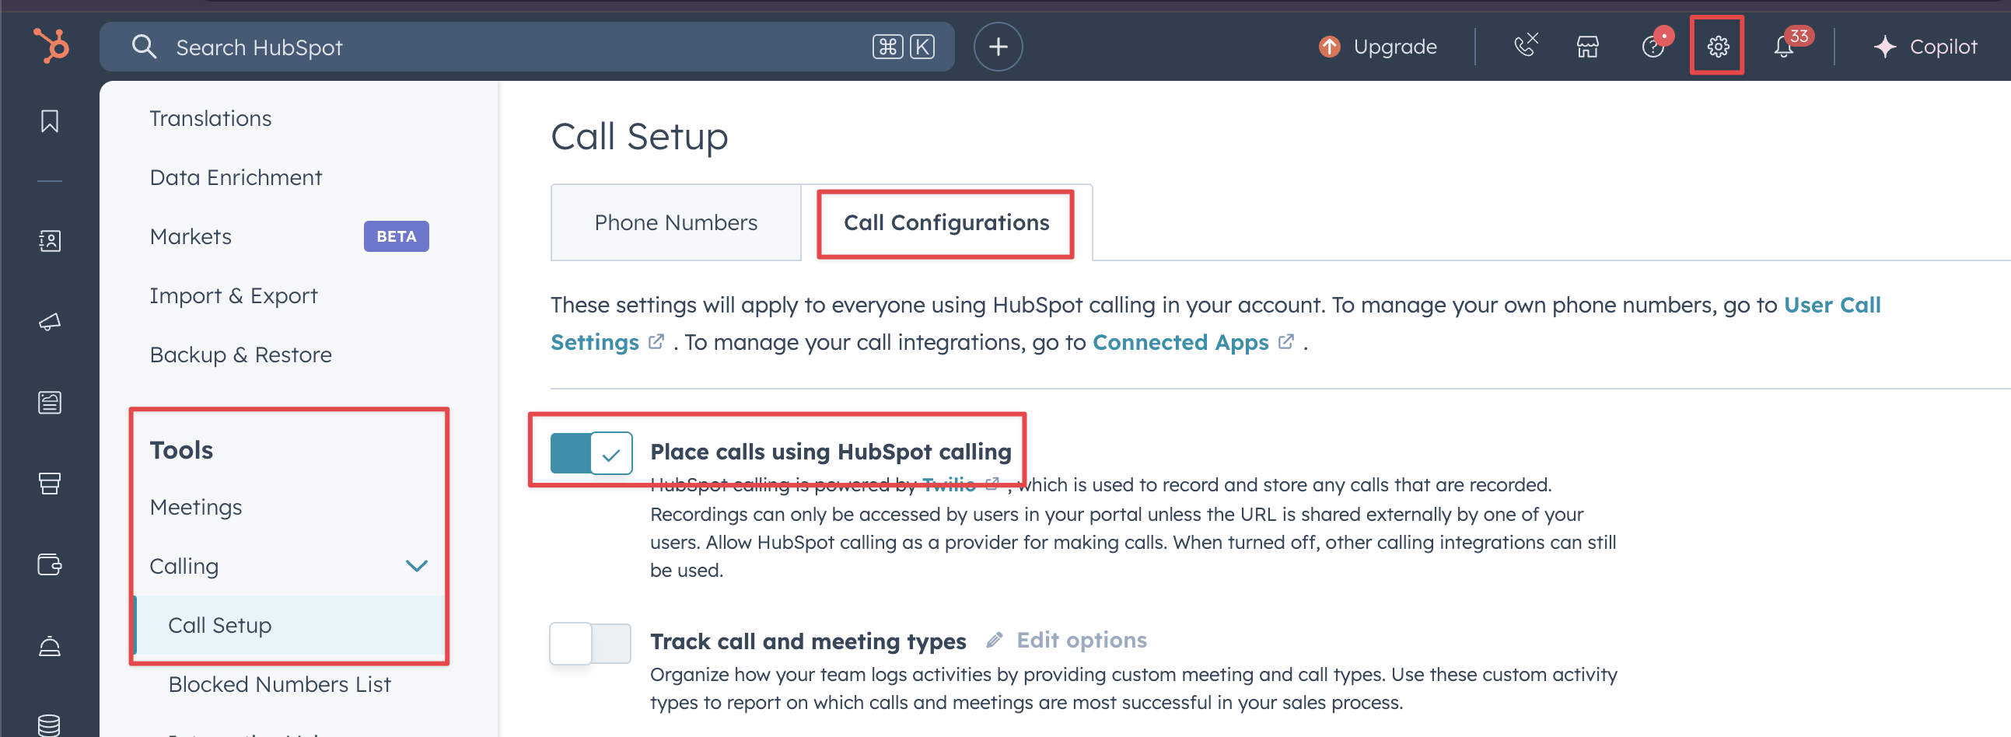Open the wallet sidebar icon
Image resolution: width=2011 pixels, height=737 pixels.
(50, 564)
